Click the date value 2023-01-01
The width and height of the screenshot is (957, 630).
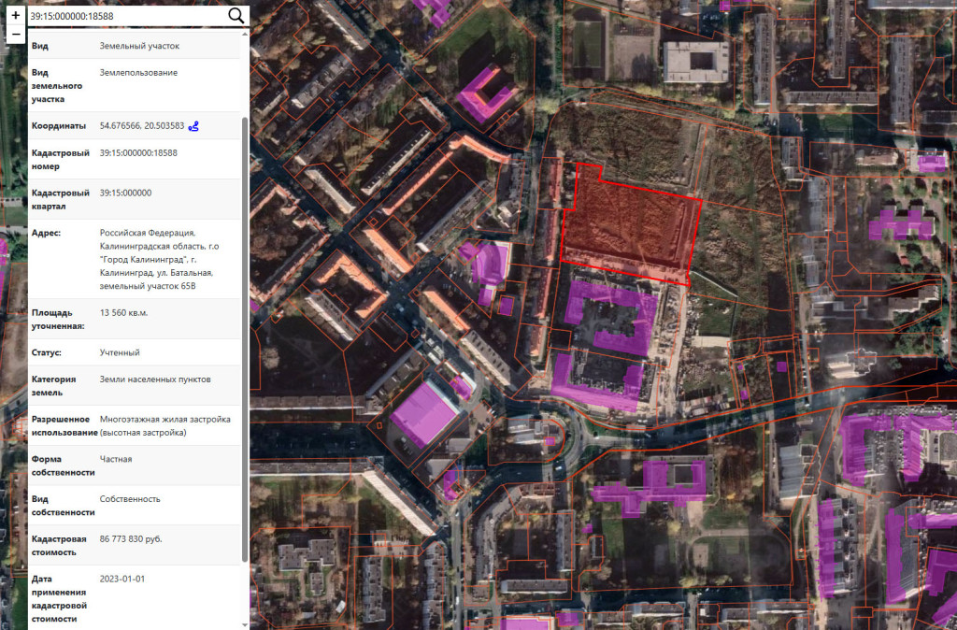point(122,579)
